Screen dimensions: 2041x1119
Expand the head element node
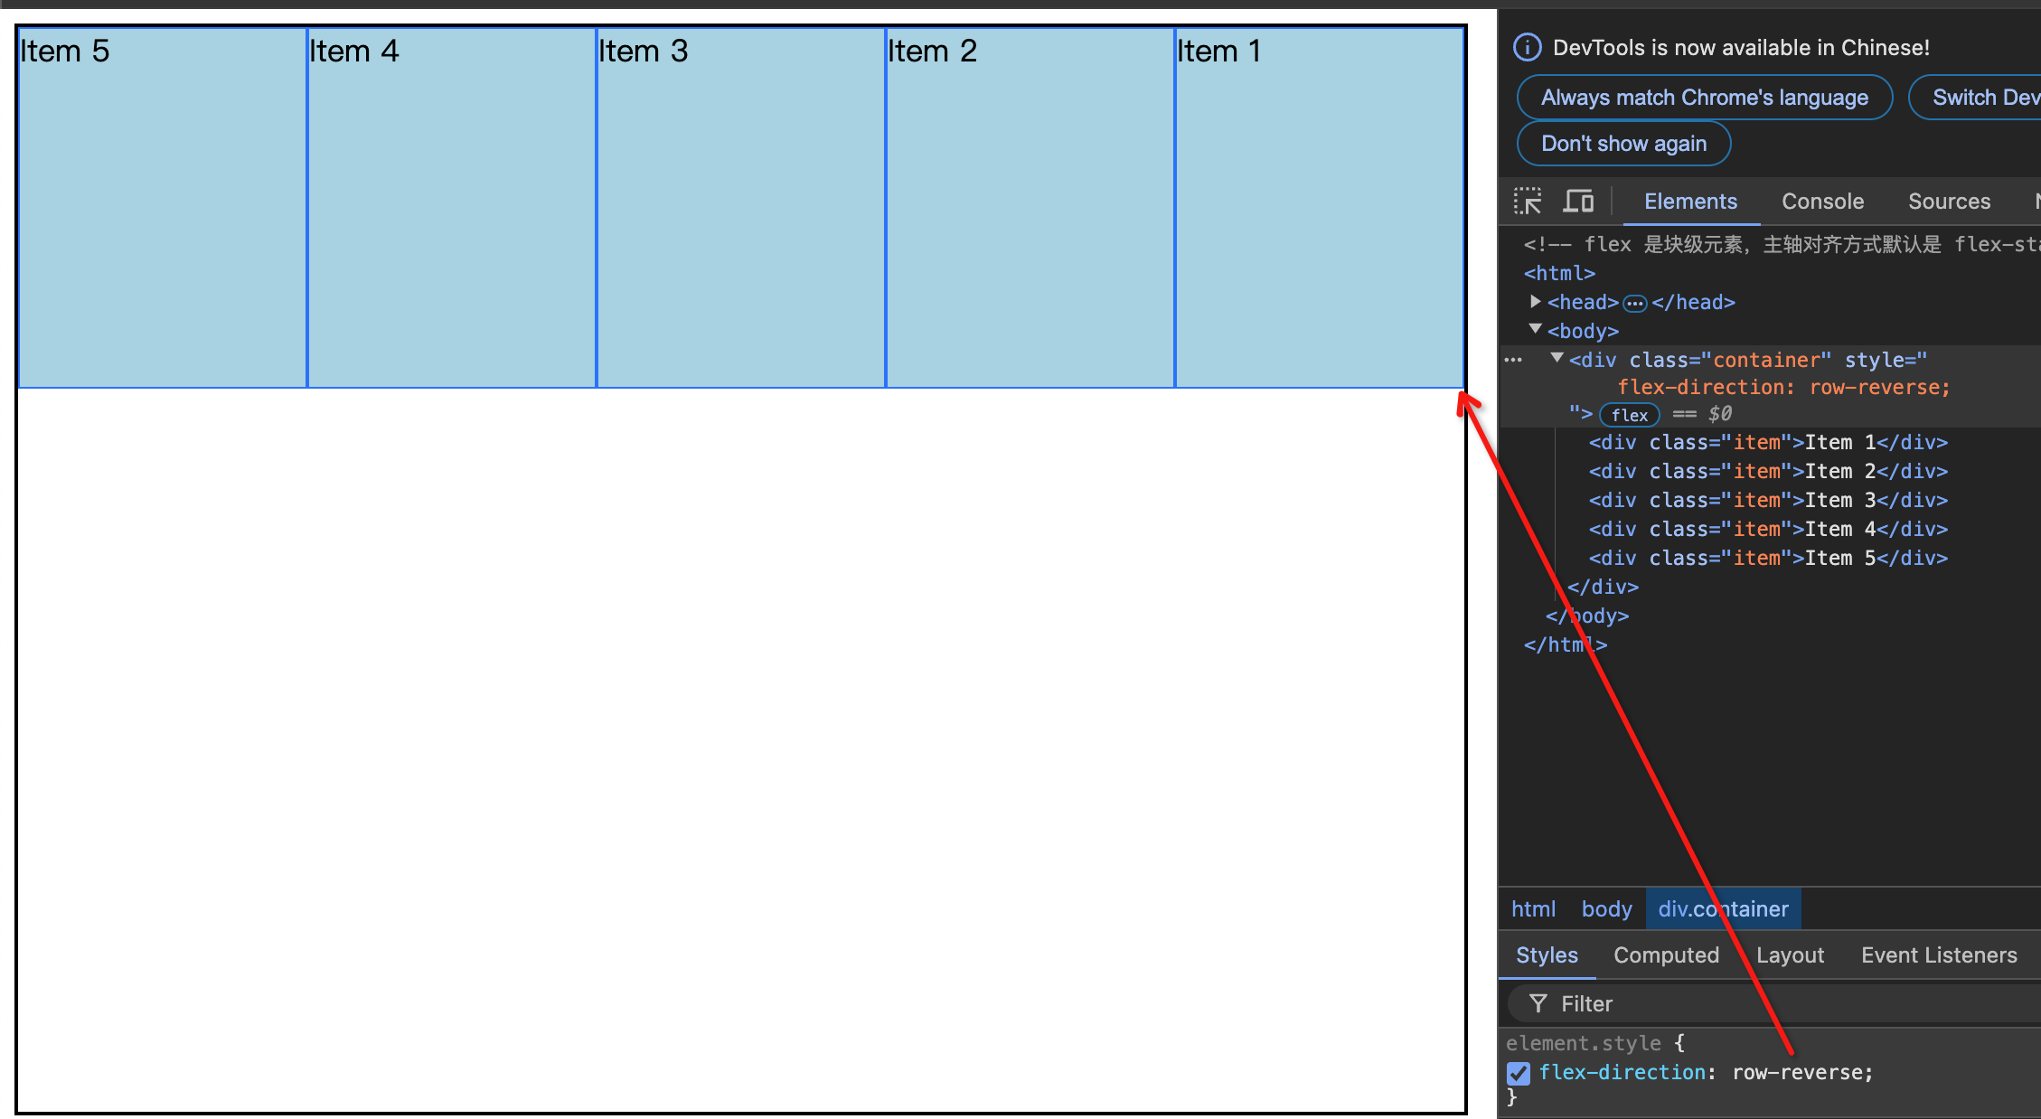[1535, 301]
